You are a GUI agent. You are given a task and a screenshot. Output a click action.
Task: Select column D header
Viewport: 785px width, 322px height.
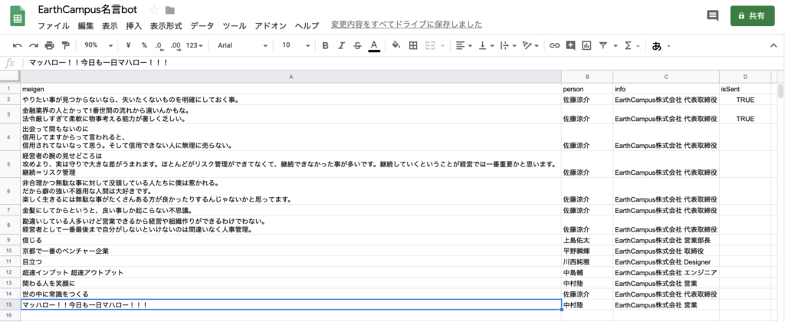(745, 77)
